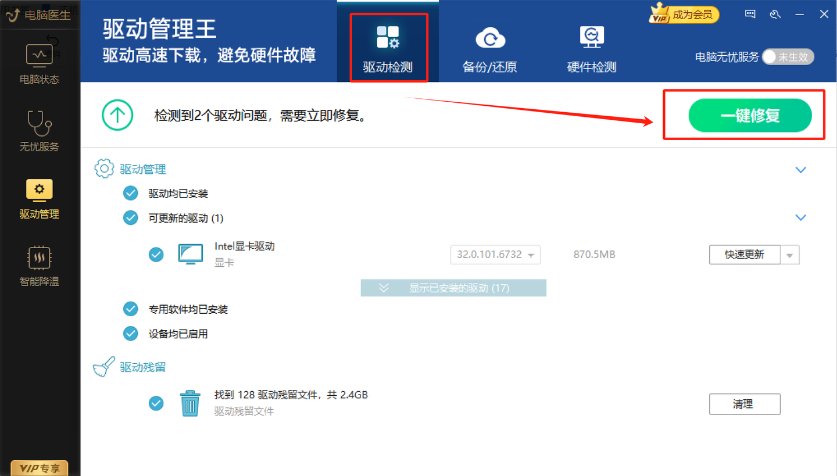Expand 显示已安装的驱动 (17) list
This screenshot has width=837, height=476.
453,288
